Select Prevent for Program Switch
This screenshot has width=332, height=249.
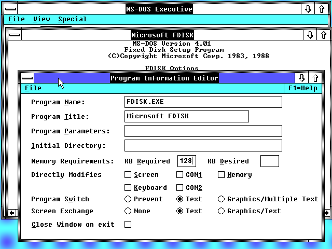click(x=128, y=199)
